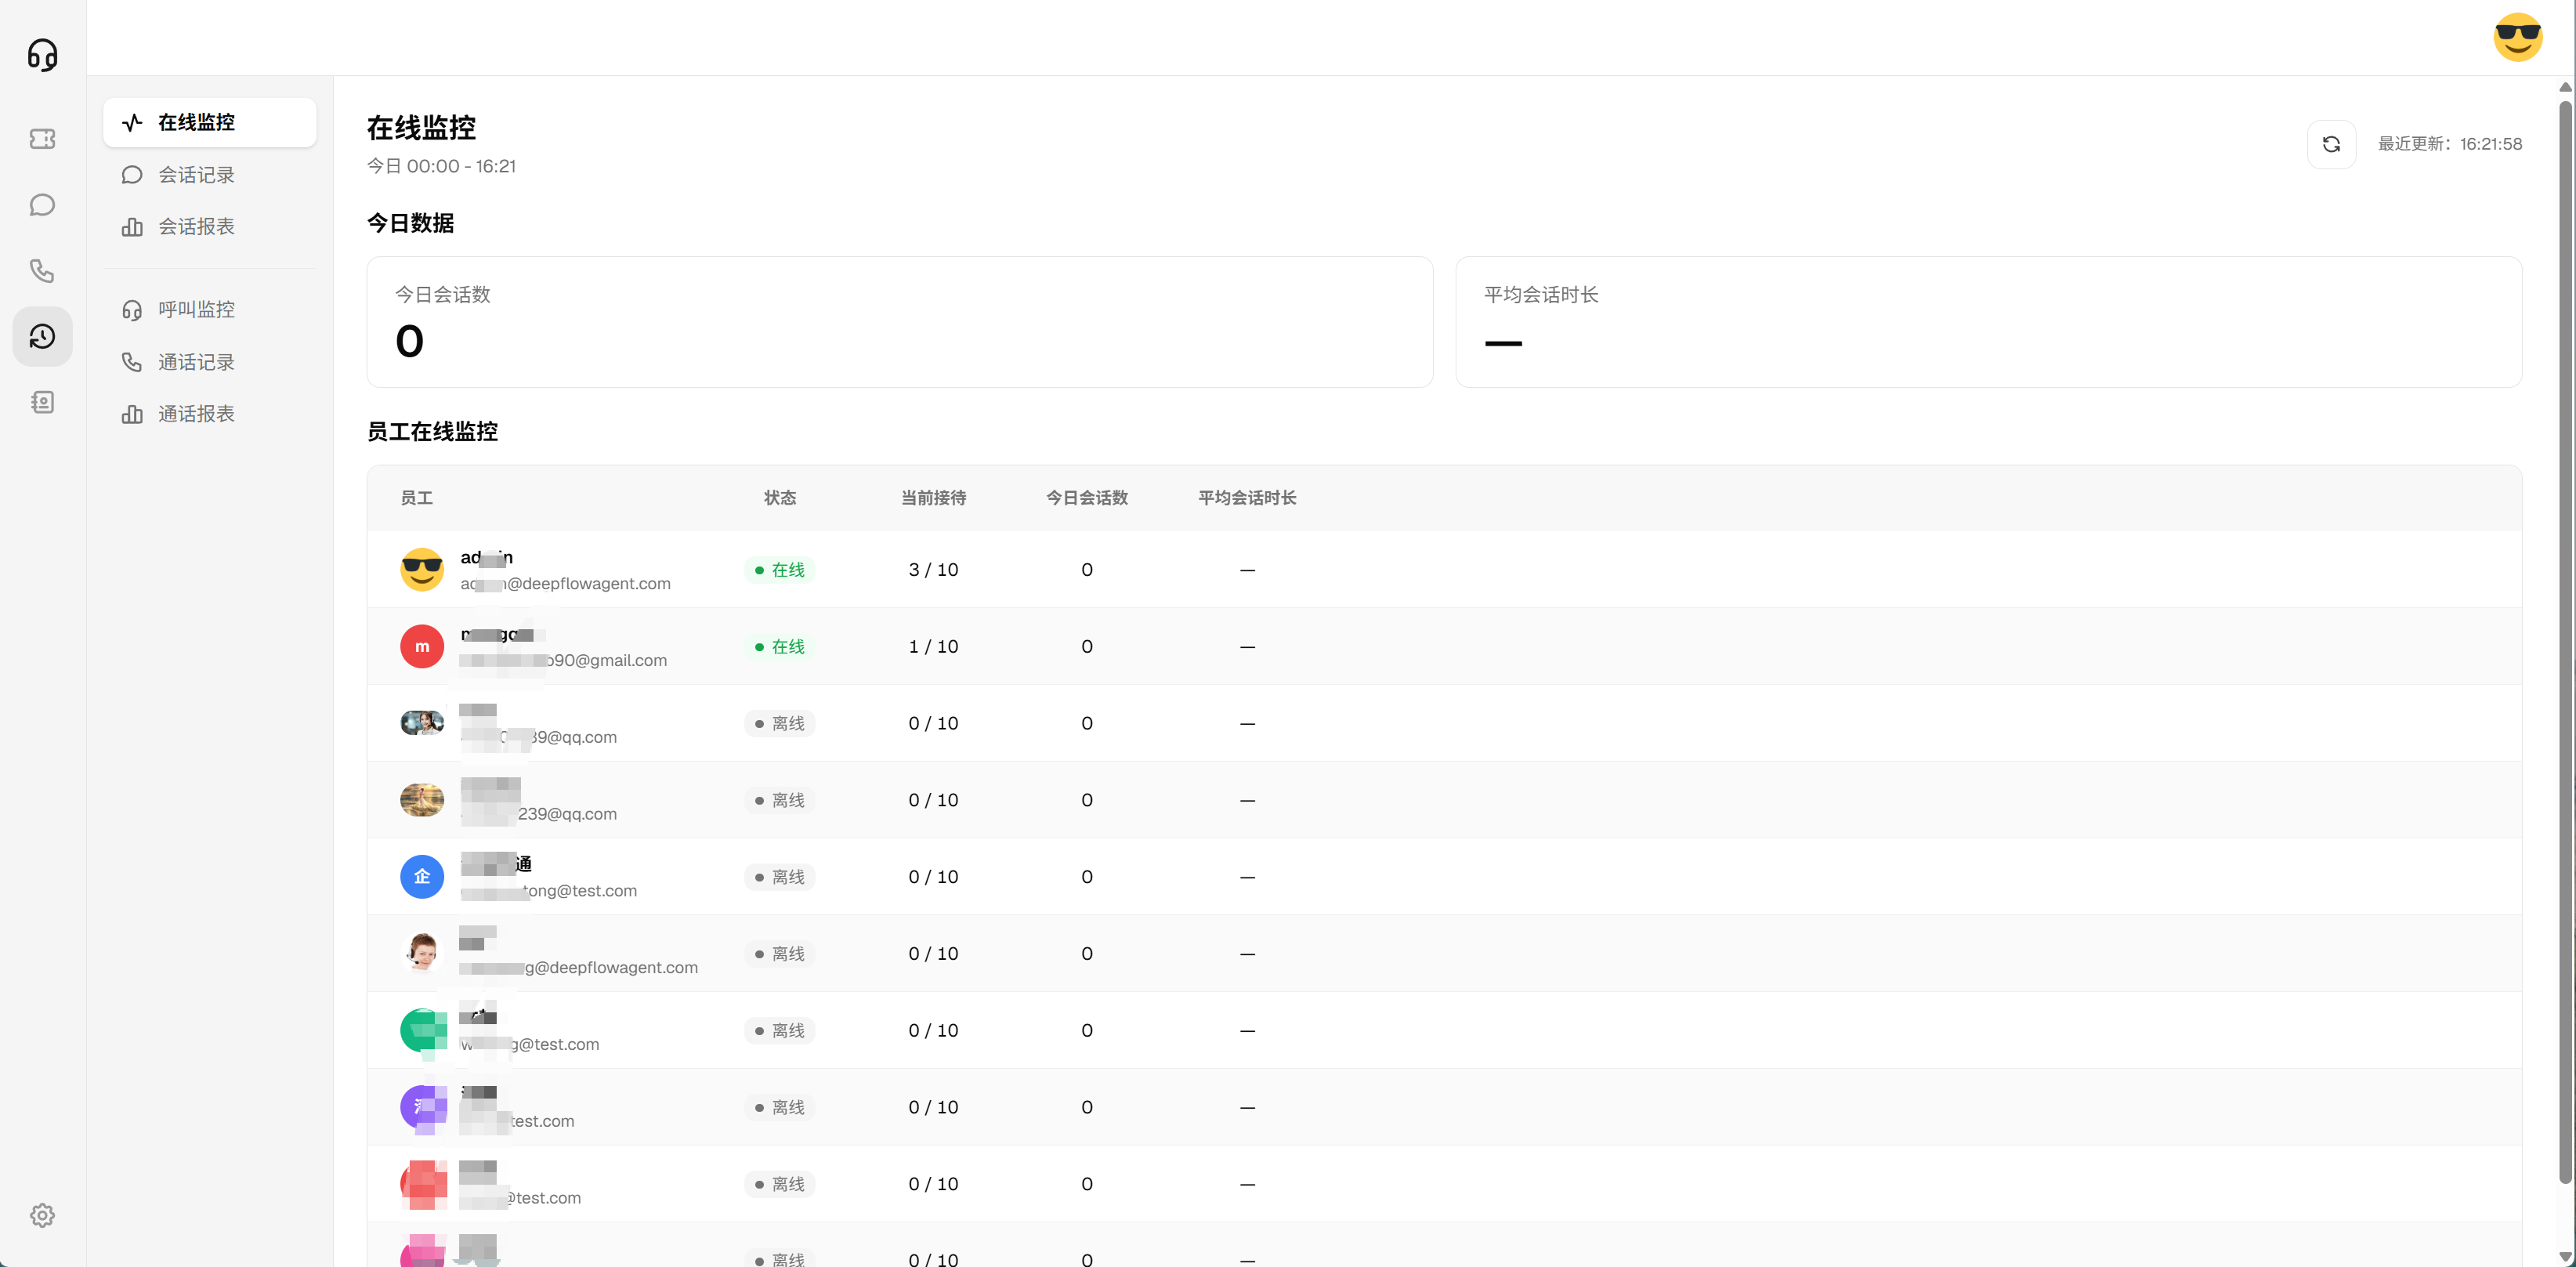Select 在线监控 menu item
This screenshot has width=2576, height=1267.
coord(210,122)
